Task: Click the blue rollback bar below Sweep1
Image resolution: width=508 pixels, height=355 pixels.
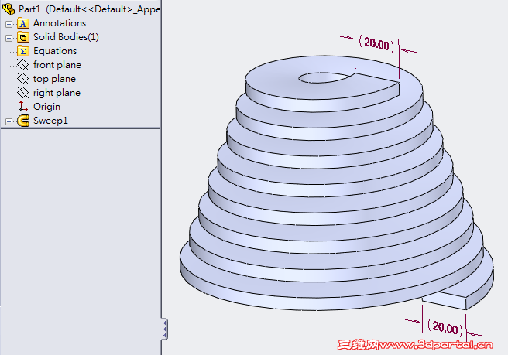Action: [80, 128]
